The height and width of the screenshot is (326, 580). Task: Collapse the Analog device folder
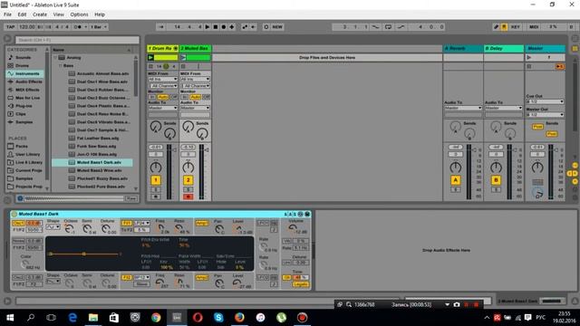click(55, 58)
